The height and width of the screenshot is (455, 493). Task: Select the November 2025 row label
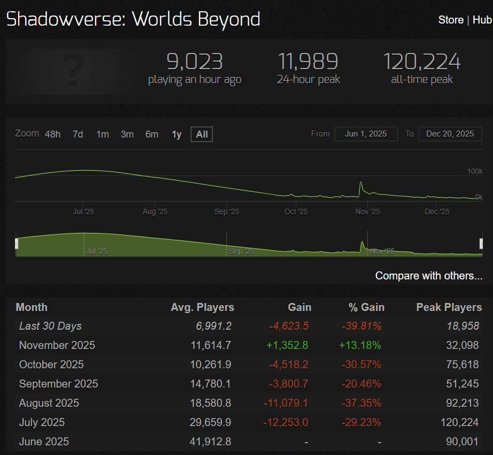[x=57, y=345]
